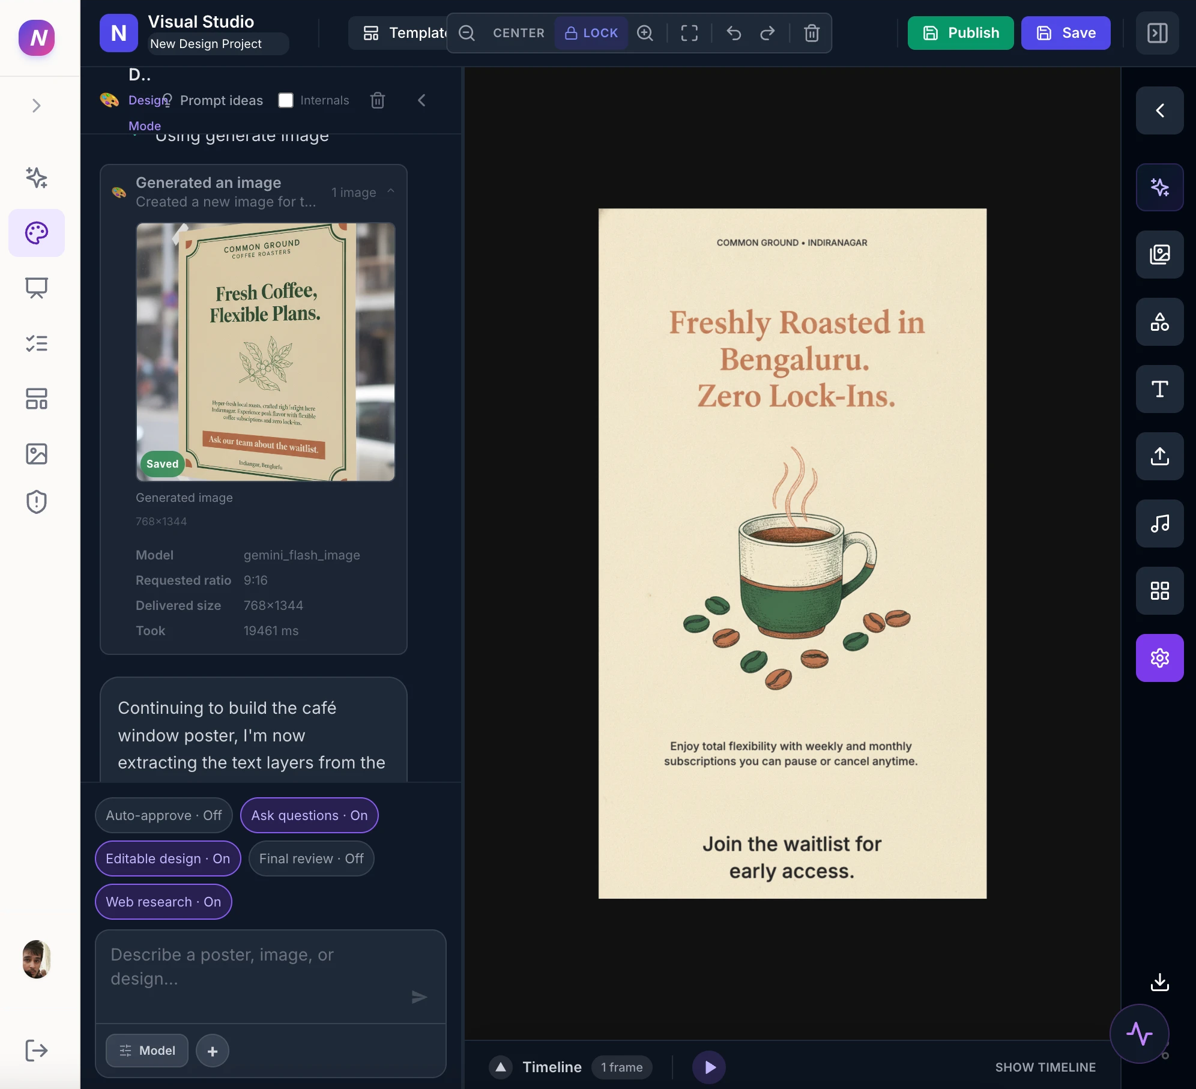Toggle Ask questions · On chip
Viewport: 1196px width, 1089px height.
[309, 815]
